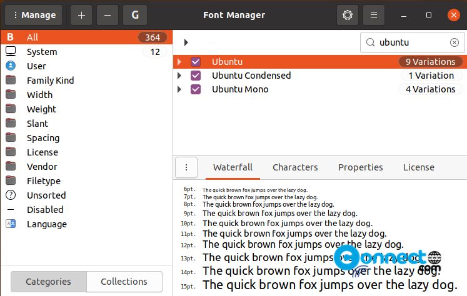
Task: Expand the Ubuntu Mono row
Action: coord(179,89)
